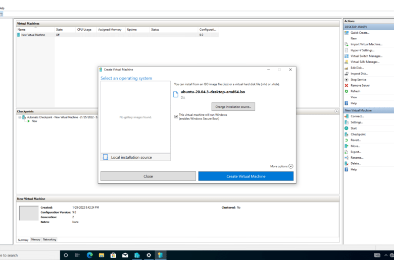Uncheck 'This virtual machine will run Windows'
The image size is (394, 260).
176,116
